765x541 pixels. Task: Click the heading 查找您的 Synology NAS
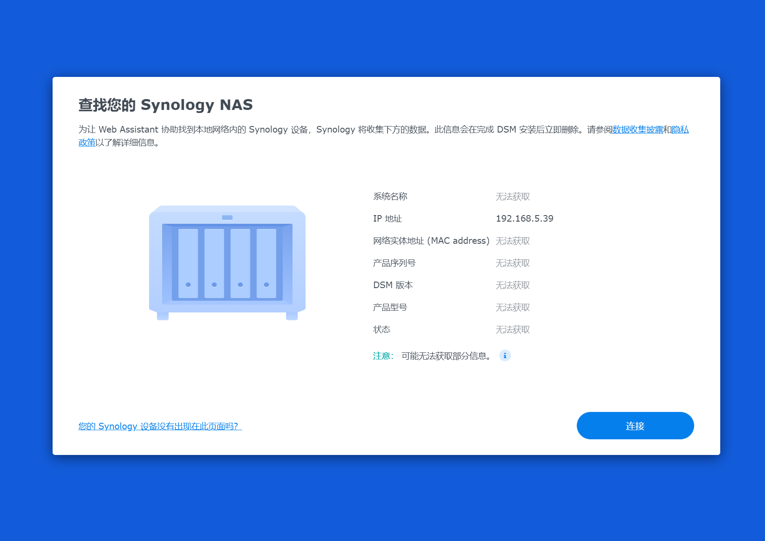[x=166, y=105]
